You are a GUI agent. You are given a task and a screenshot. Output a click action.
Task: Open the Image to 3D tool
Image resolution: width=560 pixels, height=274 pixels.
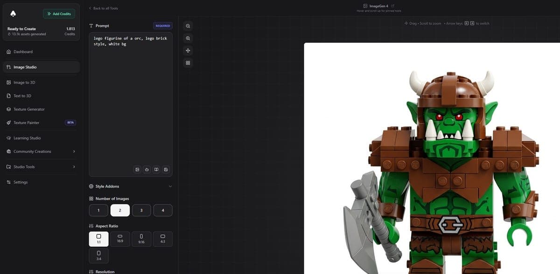[41, 82]
